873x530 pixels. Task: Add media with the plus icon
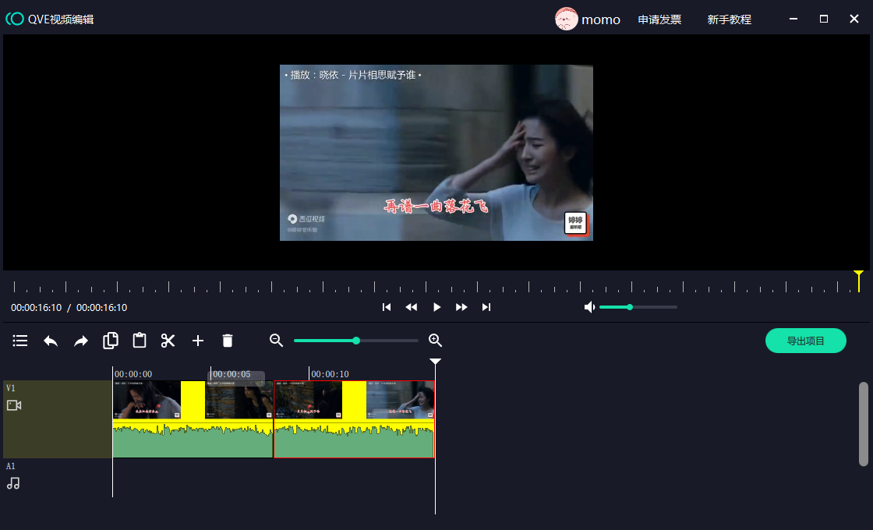pos(198,341)
